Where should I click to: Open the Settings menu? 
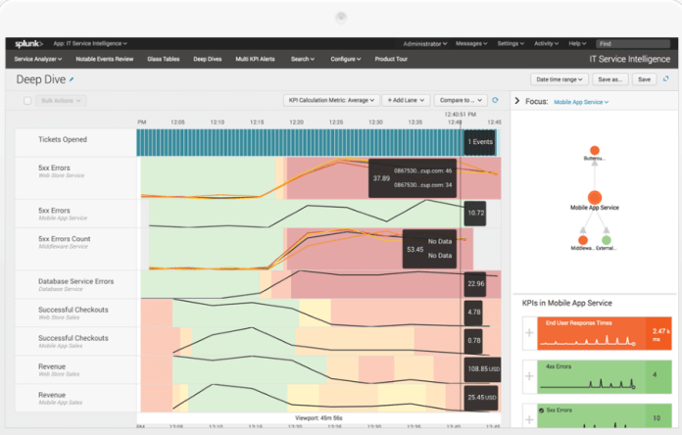(511, 43)
